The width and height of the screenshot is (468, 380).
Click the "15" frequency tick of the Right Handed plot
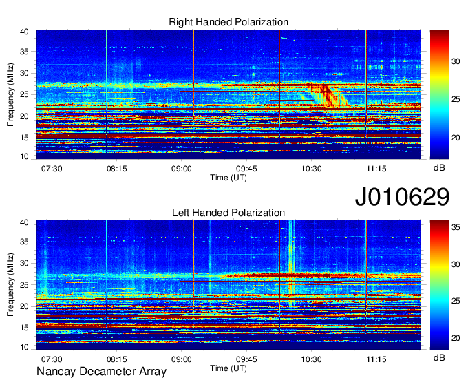click(x=25, y=138)
